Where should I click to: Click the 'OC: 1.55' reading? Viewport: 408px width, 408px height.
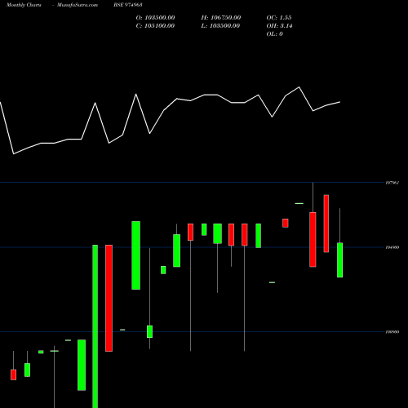[x=279, y=18]
